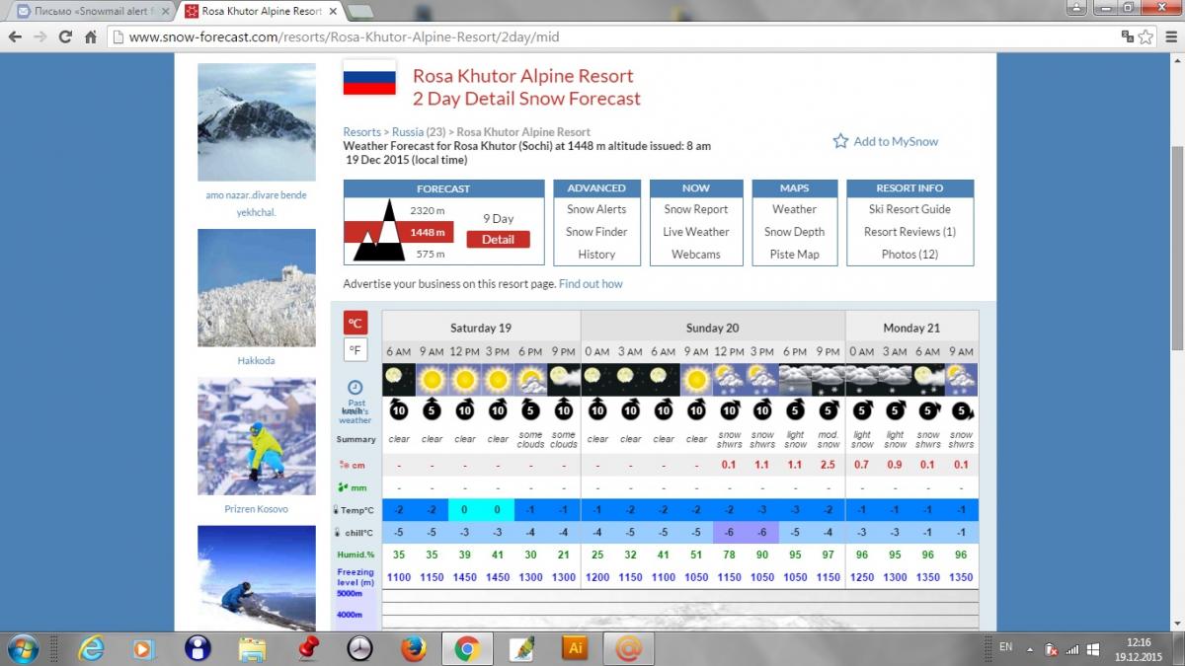The image size is (1185, 666).
Task: Open Chrome menu hamburger icon
Action: [x=1170, y=37]
